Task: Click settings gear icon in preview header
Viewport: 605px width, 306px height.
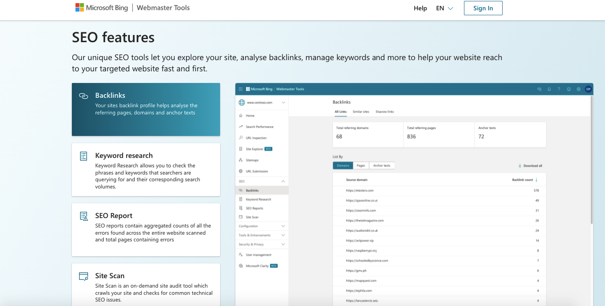Action: coord(579,89)
